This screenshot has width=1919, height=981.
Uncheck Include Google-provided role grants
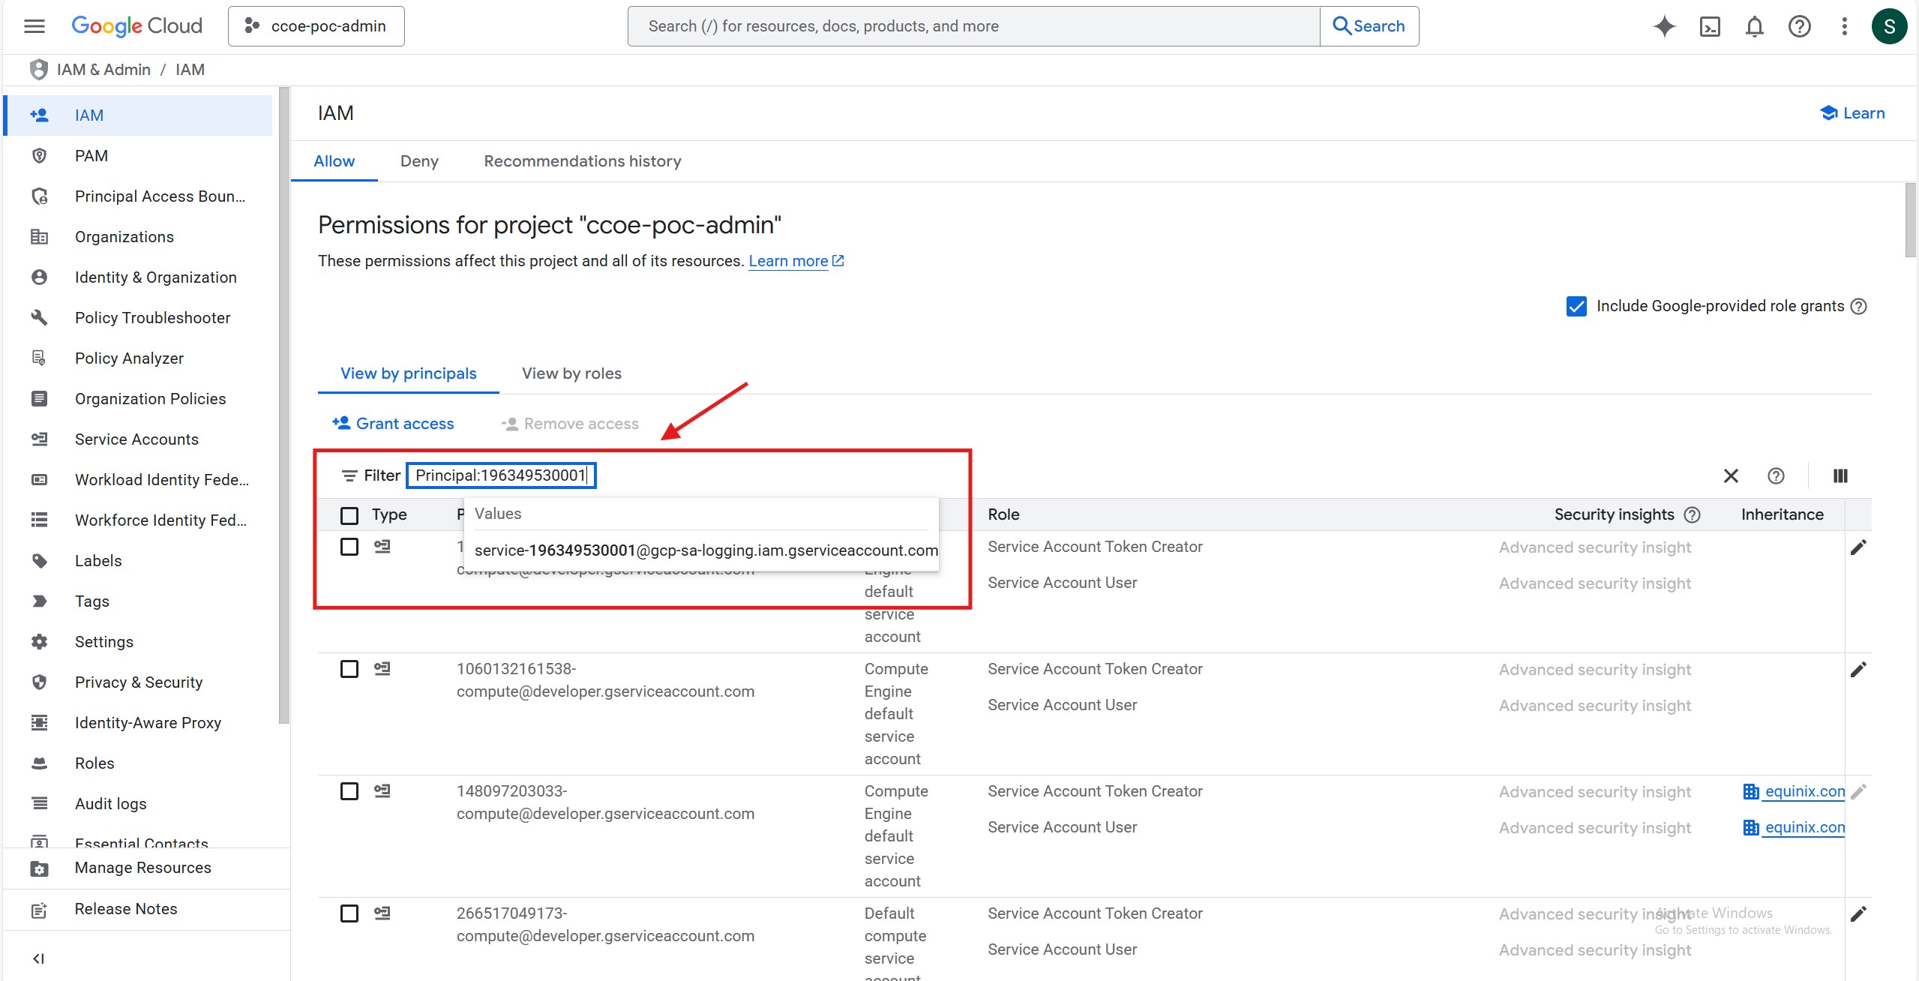tap(1576, 306)
